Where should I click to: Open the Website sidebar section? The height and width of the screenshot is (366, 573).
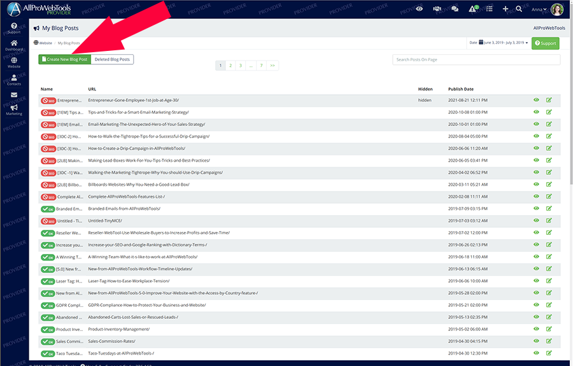tap(14, 62)
